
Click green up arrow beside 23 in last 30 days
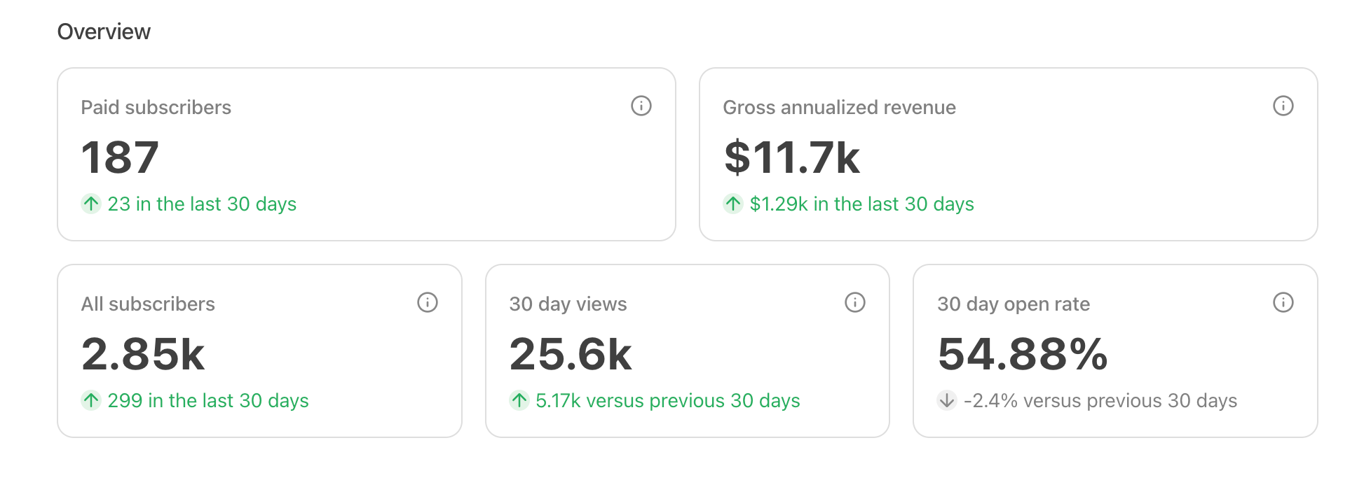[x=91, y=204]
